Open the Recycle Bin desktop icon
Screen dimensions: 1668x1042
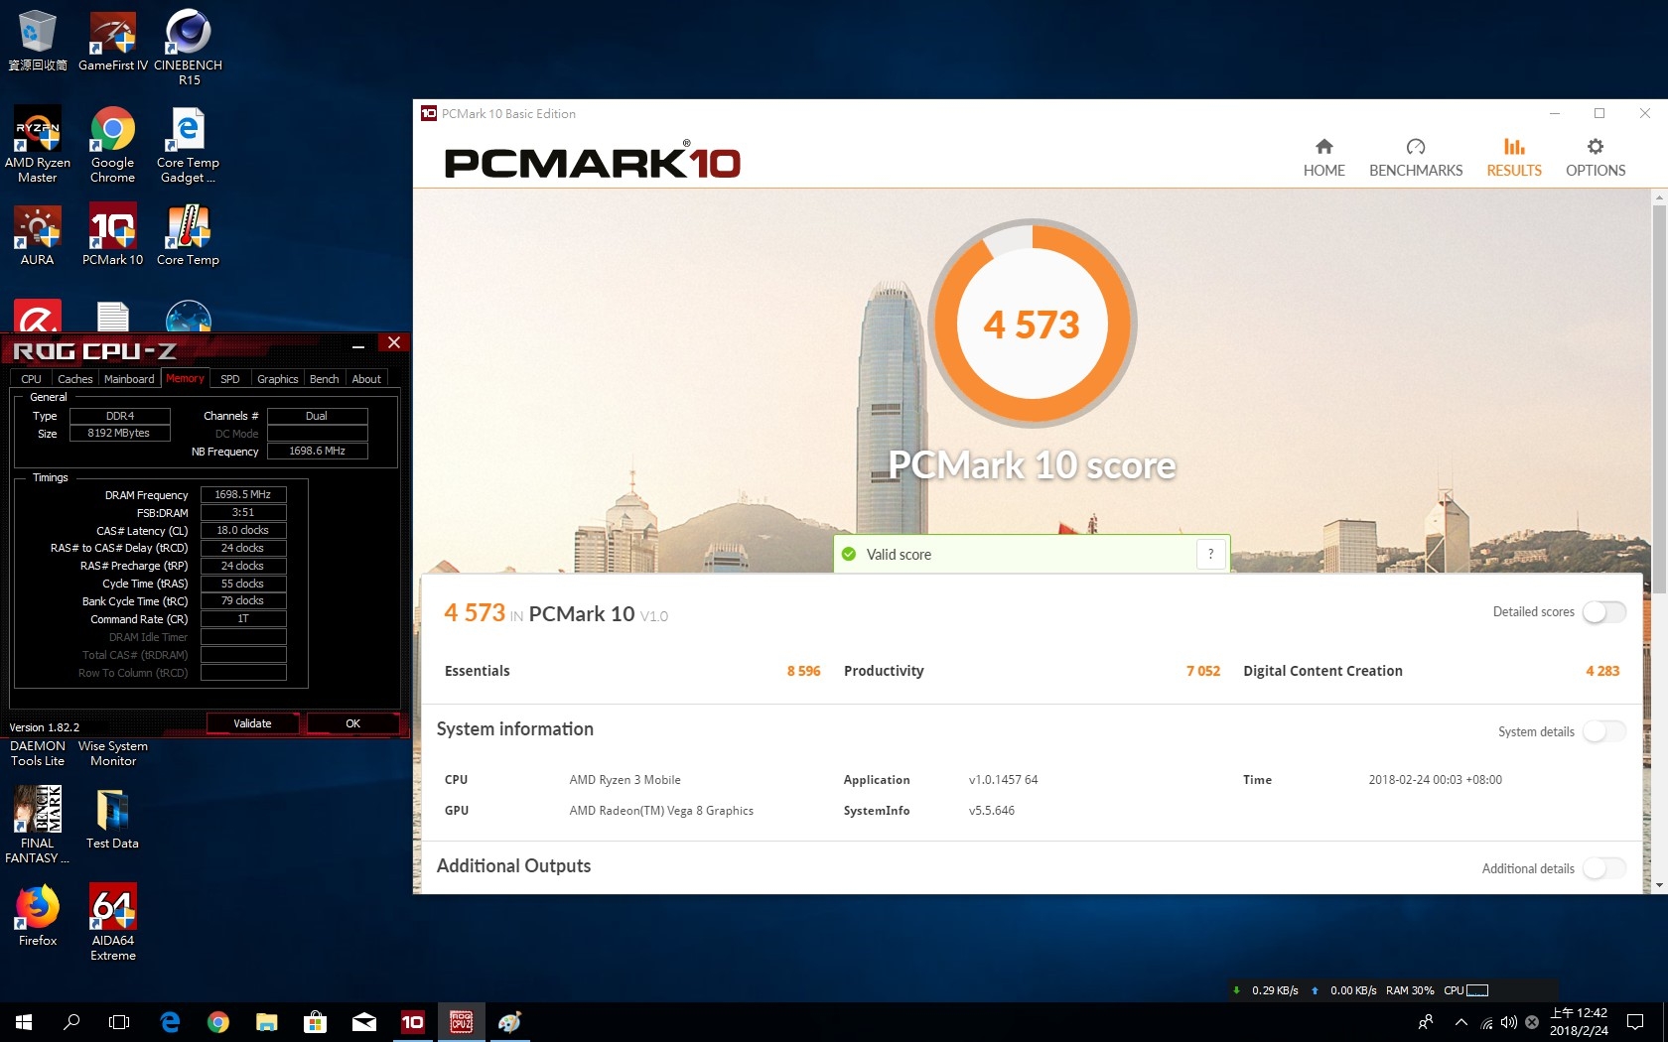[x=38, y=40]
